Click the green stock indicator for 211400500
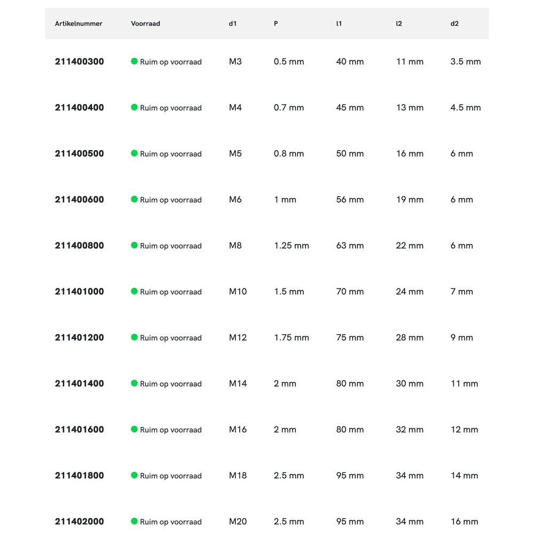 [x=135, y=153]
